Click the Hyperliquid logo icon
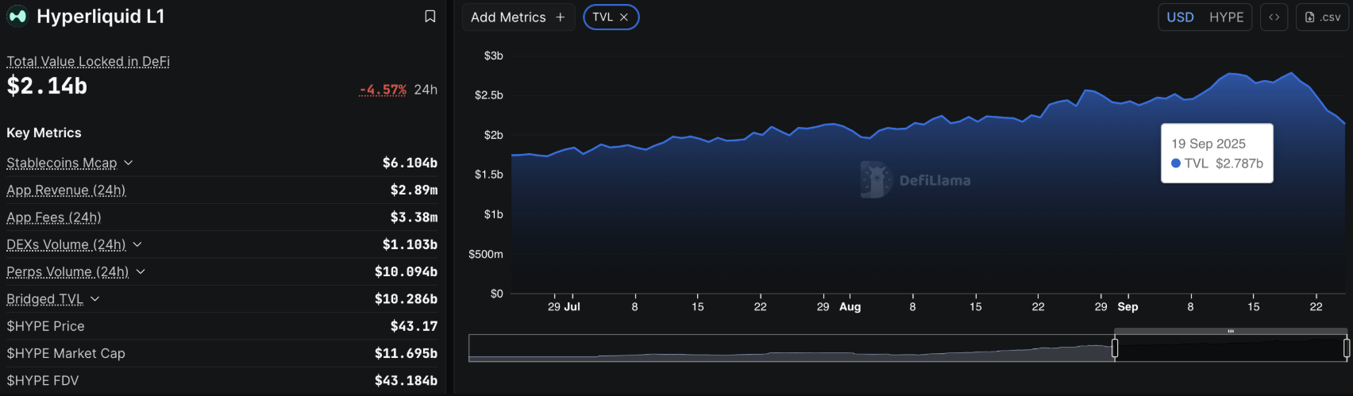This screenshot has height=396, width=1353. (x=17, y=17)
